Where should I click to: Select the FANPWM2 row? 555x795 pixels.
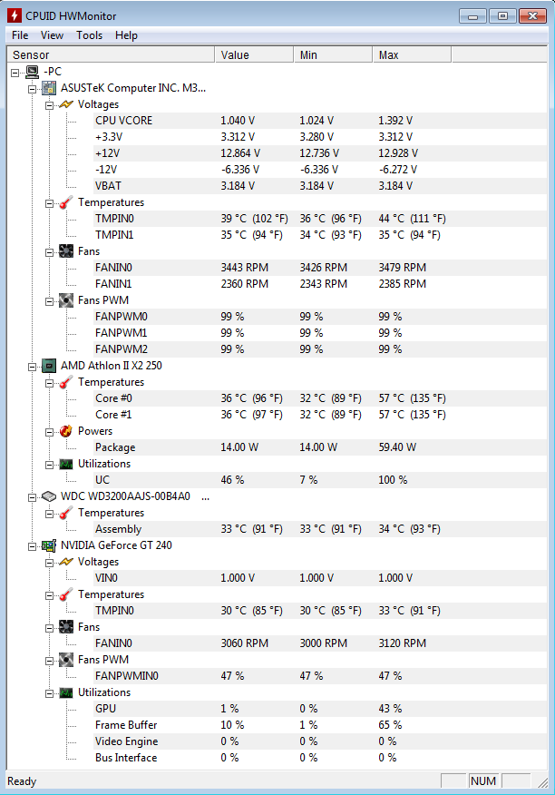(320, 349)
